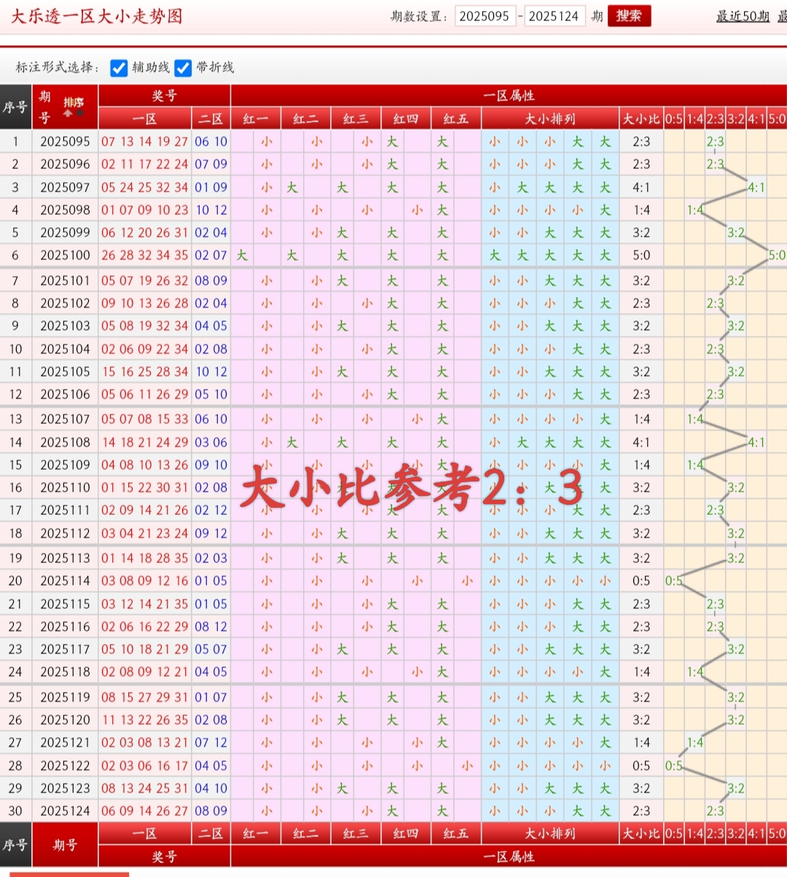Select the 红五 column header

(455, 118)
